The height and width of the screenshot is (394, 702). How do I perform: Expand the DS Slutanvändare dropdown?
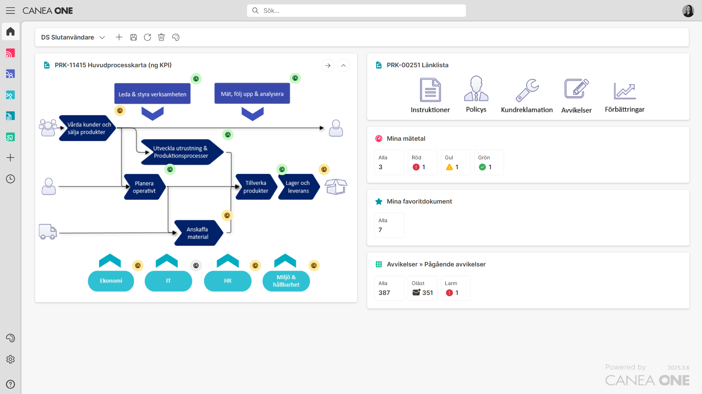(102, 37)
